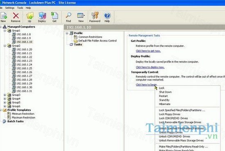Select the Group5 folder icon
The image size is (225, 151).
9,102
